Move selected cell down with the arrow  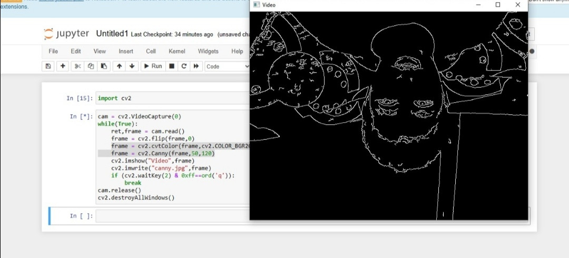pos(132,66)
